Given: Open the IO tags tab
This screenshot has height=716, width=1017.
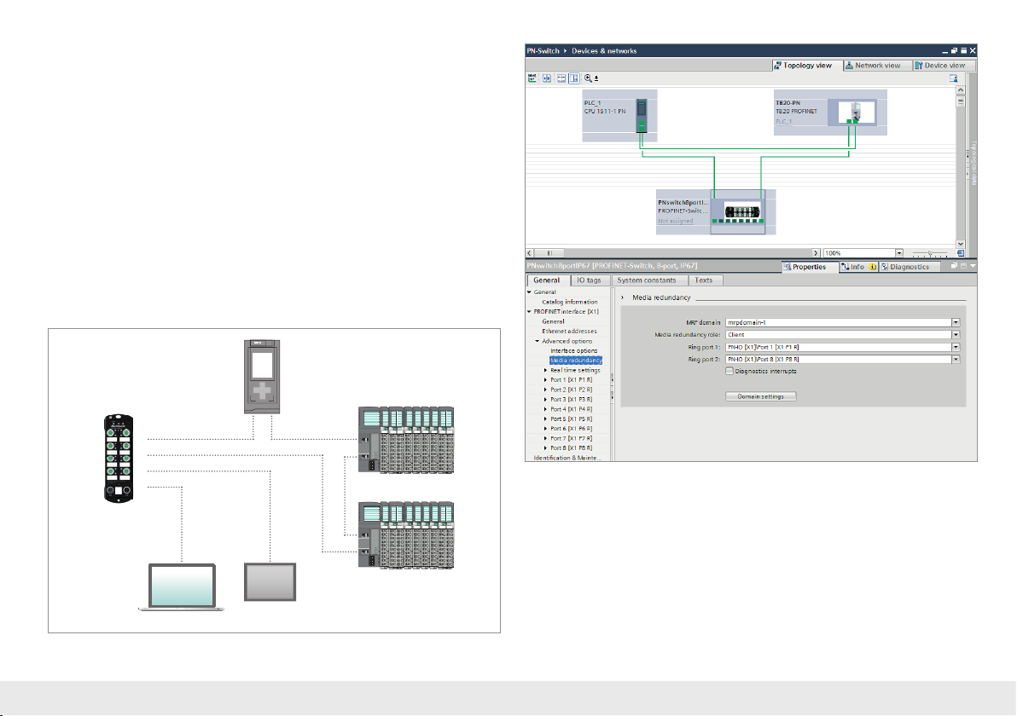Looking at the screenshot, I should (588, 280).
